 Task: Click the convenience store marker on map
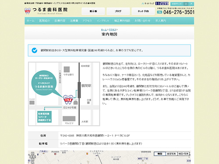(87, 154)
